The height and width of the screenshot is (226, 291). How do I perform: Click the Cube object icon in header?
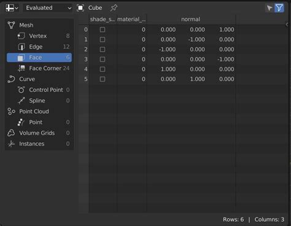80,8
